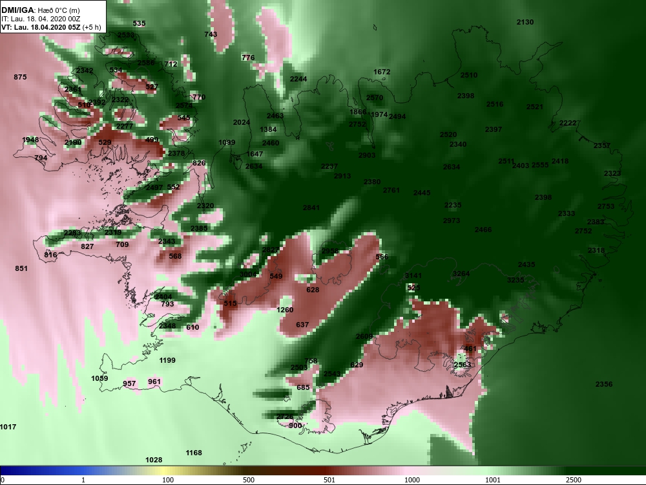The image size is (646, 485).
Task: Click the map value 2841
Action: [x=311, y=208]
